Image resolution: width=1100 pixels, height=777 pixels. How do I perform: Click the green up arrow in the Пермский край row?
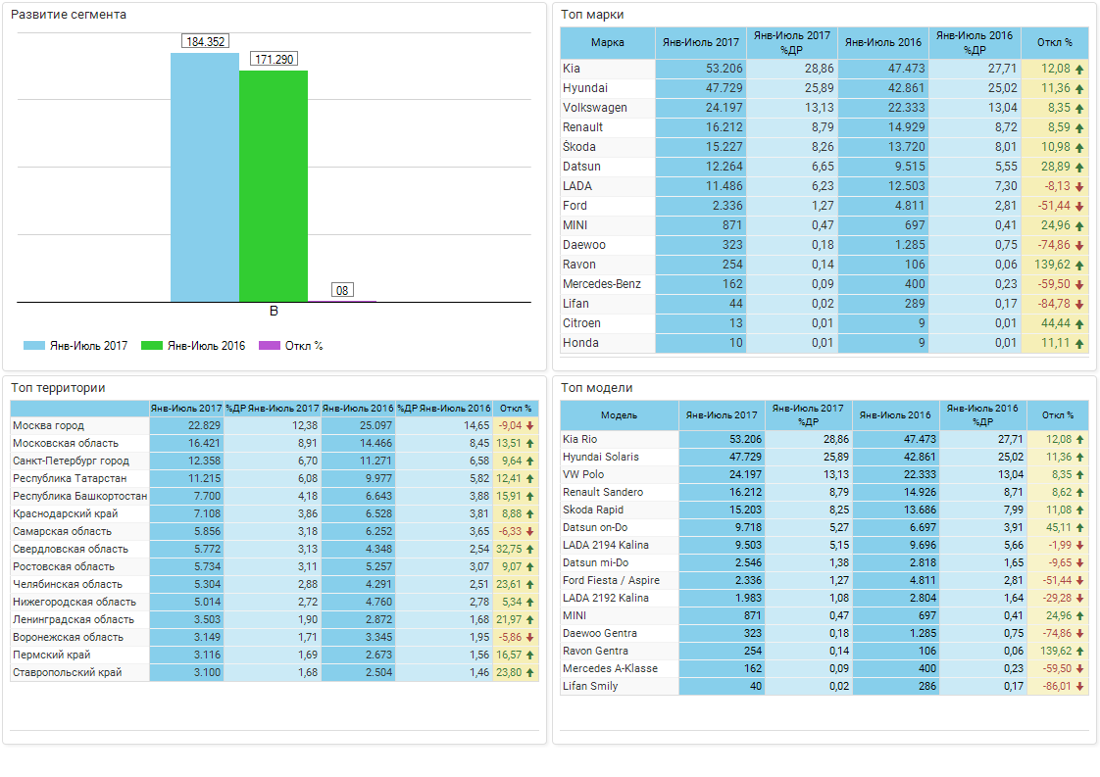click(530, 655)
